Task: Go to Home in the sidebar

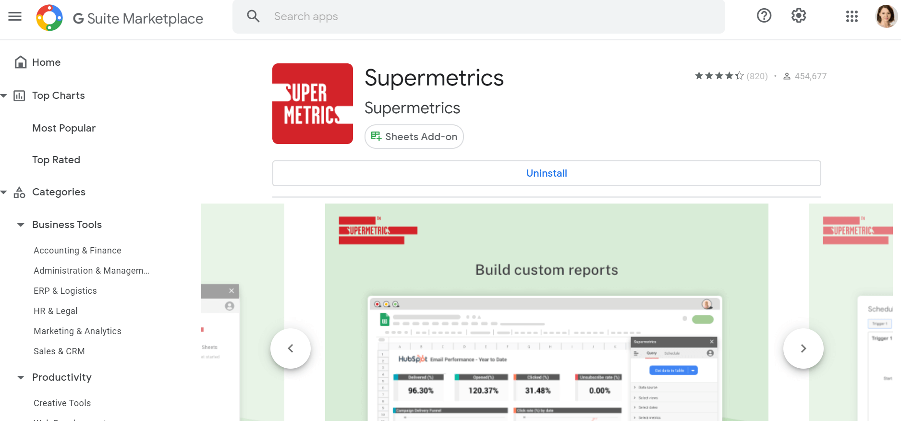Action: [46, 62]
